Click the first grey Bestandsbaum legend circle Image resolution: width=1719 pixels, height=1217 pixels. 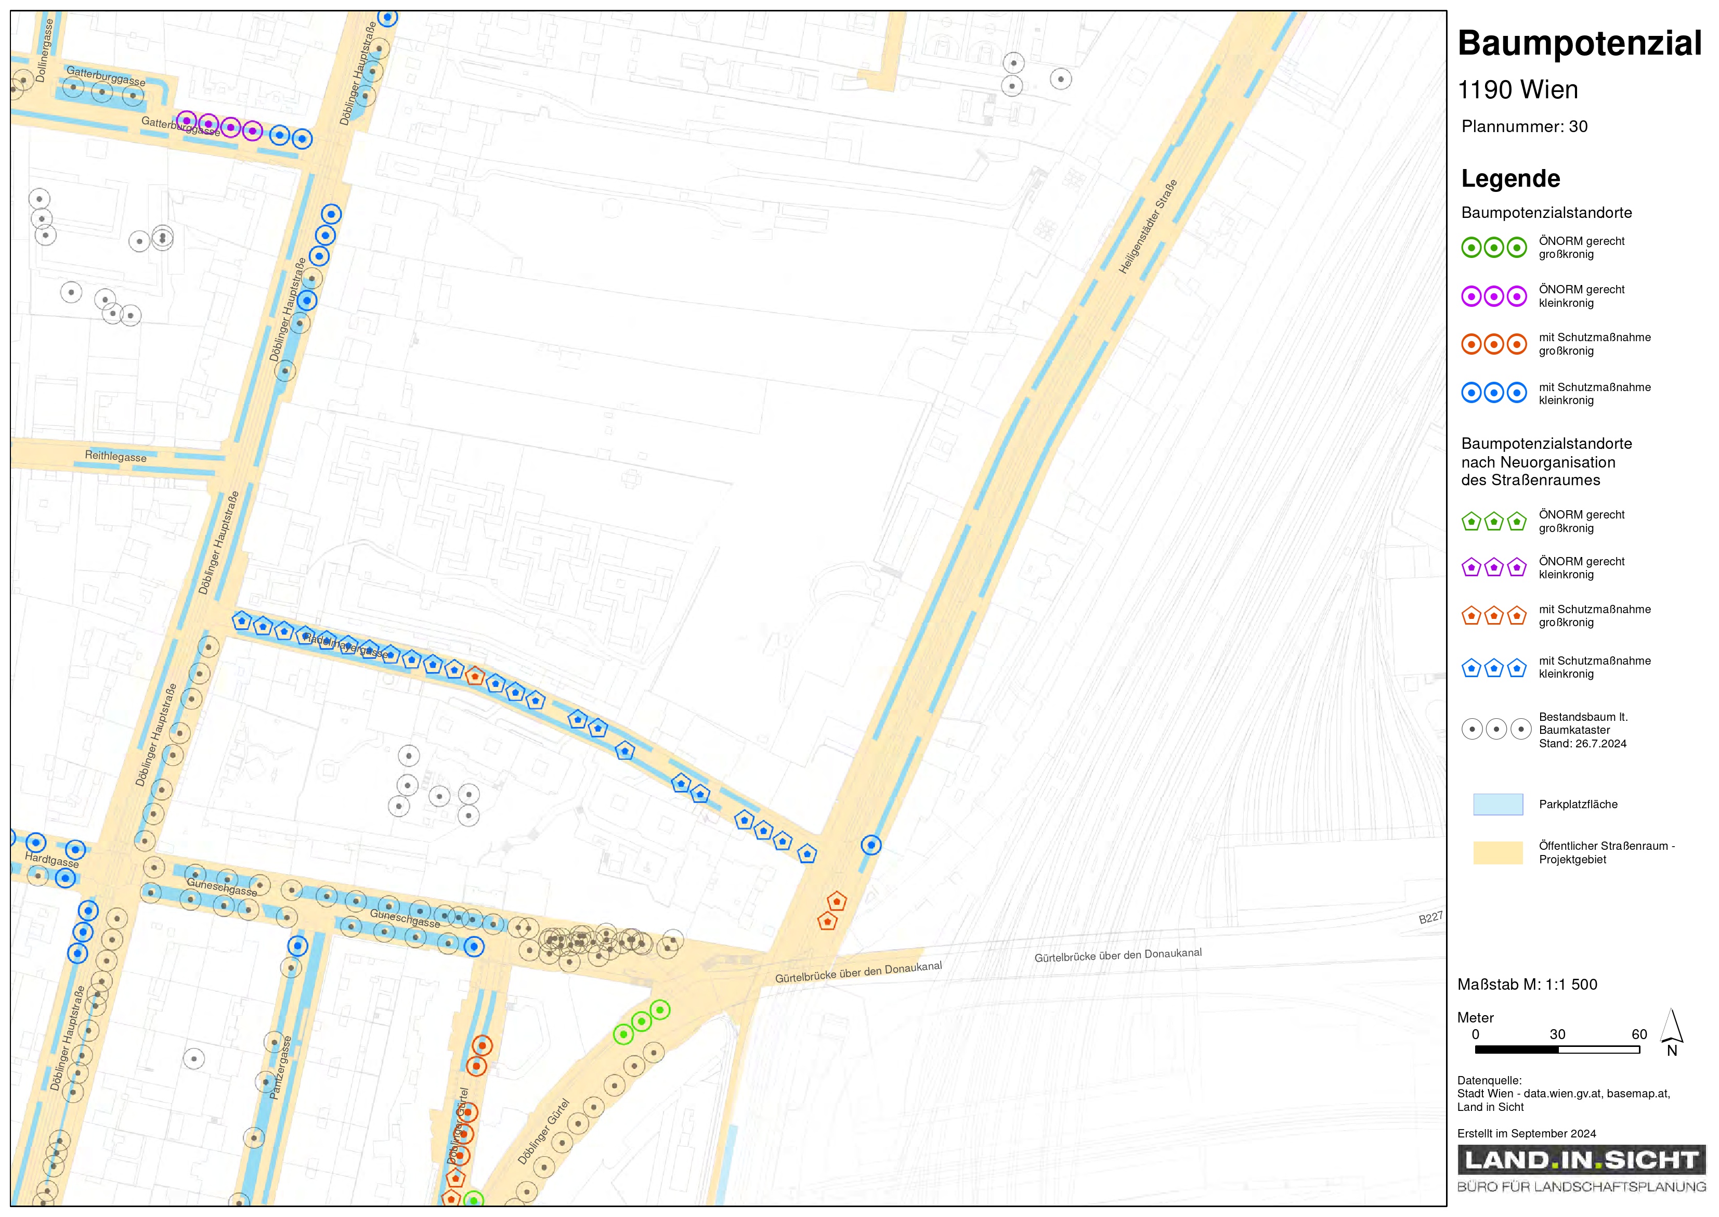(x=1472, y=729)
